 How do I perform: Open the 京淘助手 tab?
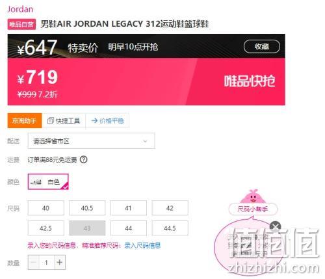[25, 120]
